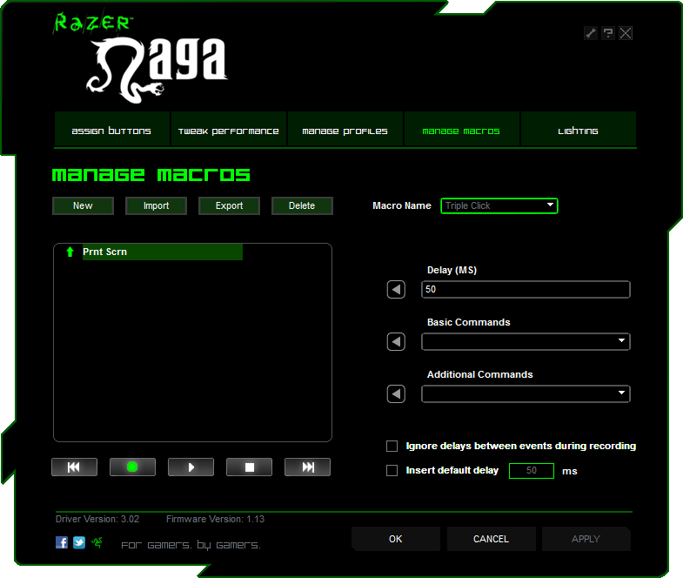Insert the Delay value via its arrow
Viewport: 683px width, 578px height.
396,290
